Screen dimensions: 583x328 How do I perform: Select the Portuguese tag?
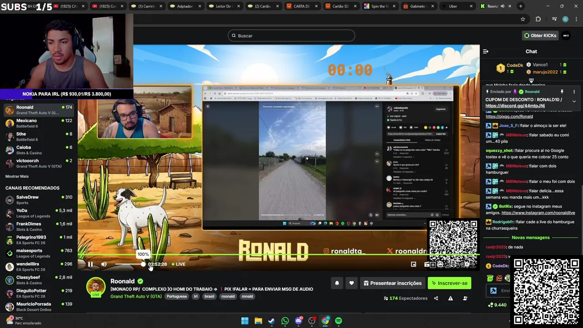tap(177, 297)
